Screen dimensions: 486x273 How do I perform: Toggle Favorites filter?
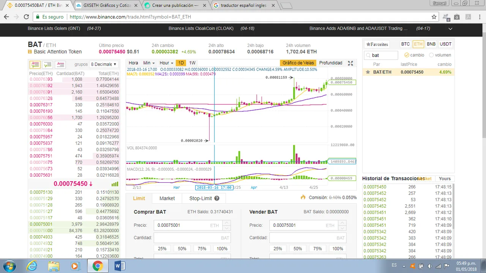377,44
